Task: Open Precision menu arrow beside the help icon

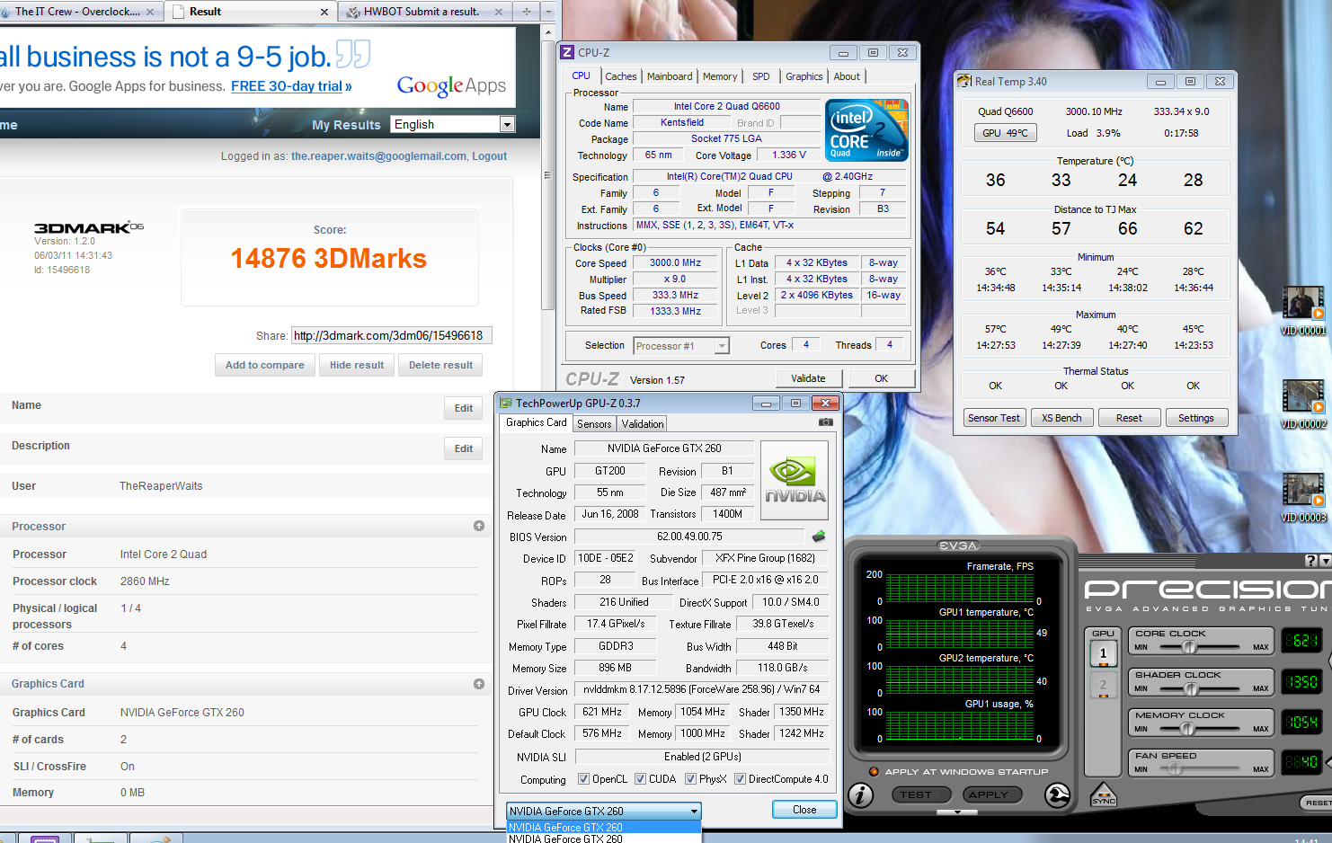Action: [1325, 561]
